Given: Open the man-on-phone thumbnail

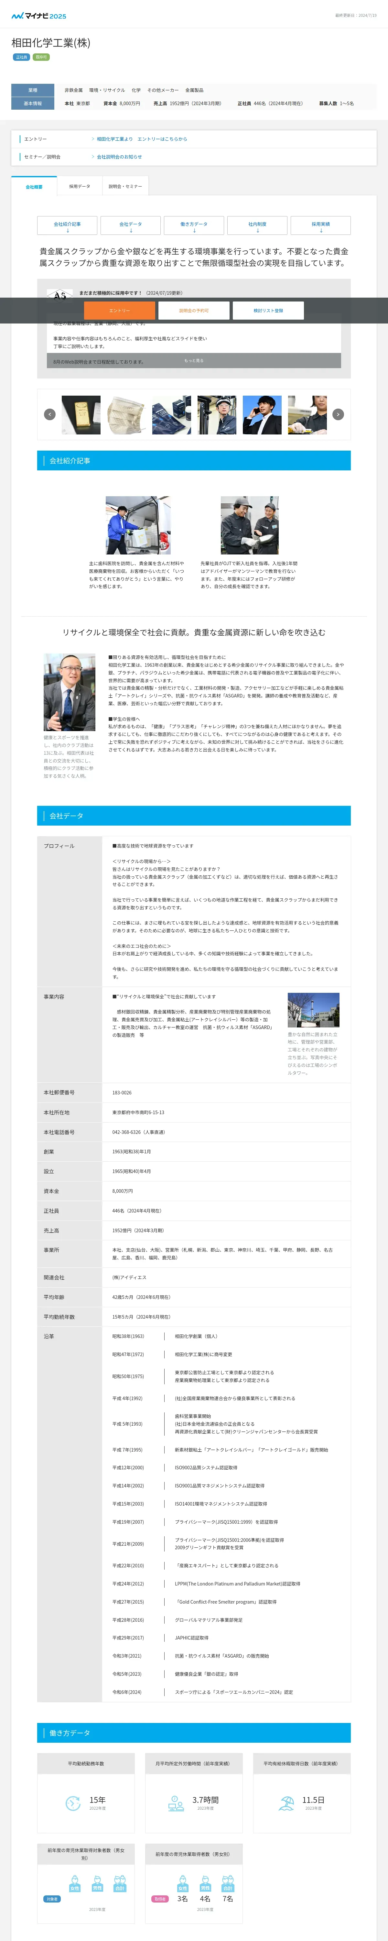Looking at the screenshot, I should coord(262,414).
